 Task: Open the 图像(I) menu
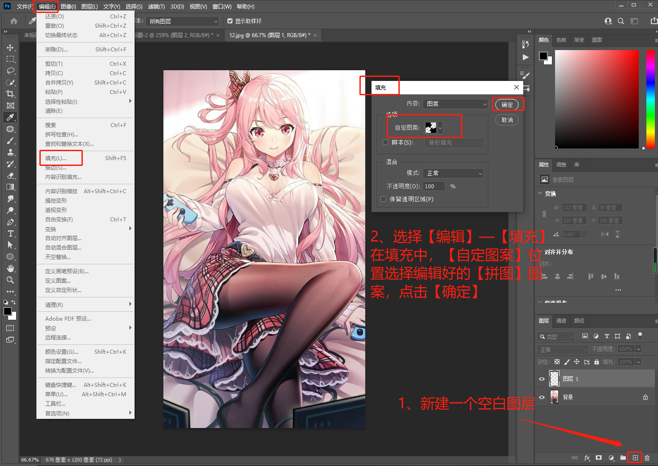[x=68, y=6]
